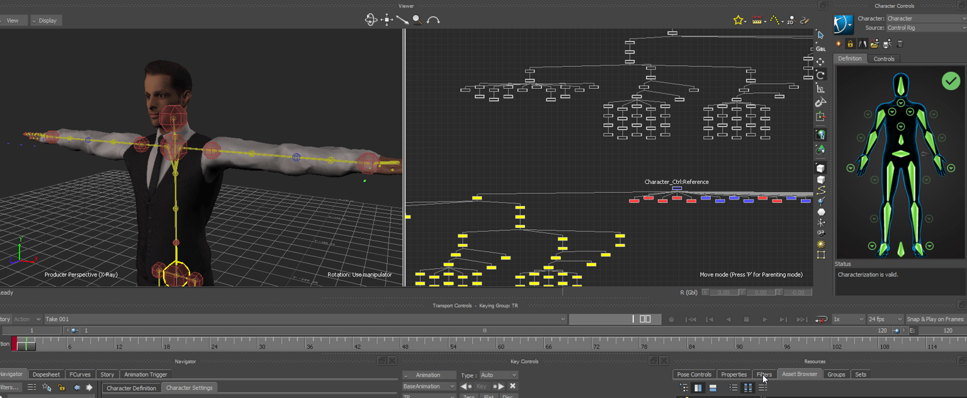Click the dolly camera icon
Screen dimensions: 967x398
tap(402, 20)
